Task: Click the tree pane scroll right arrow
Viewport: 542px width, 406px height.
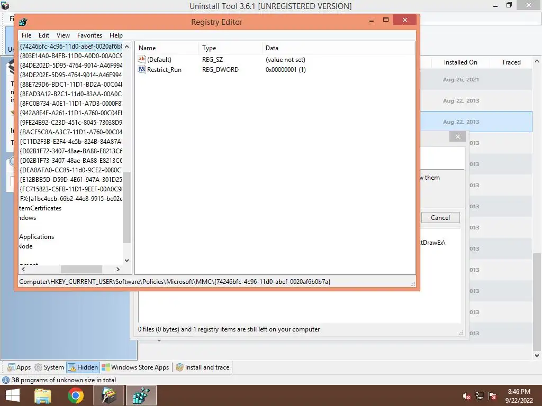Action: pos(118,269)
